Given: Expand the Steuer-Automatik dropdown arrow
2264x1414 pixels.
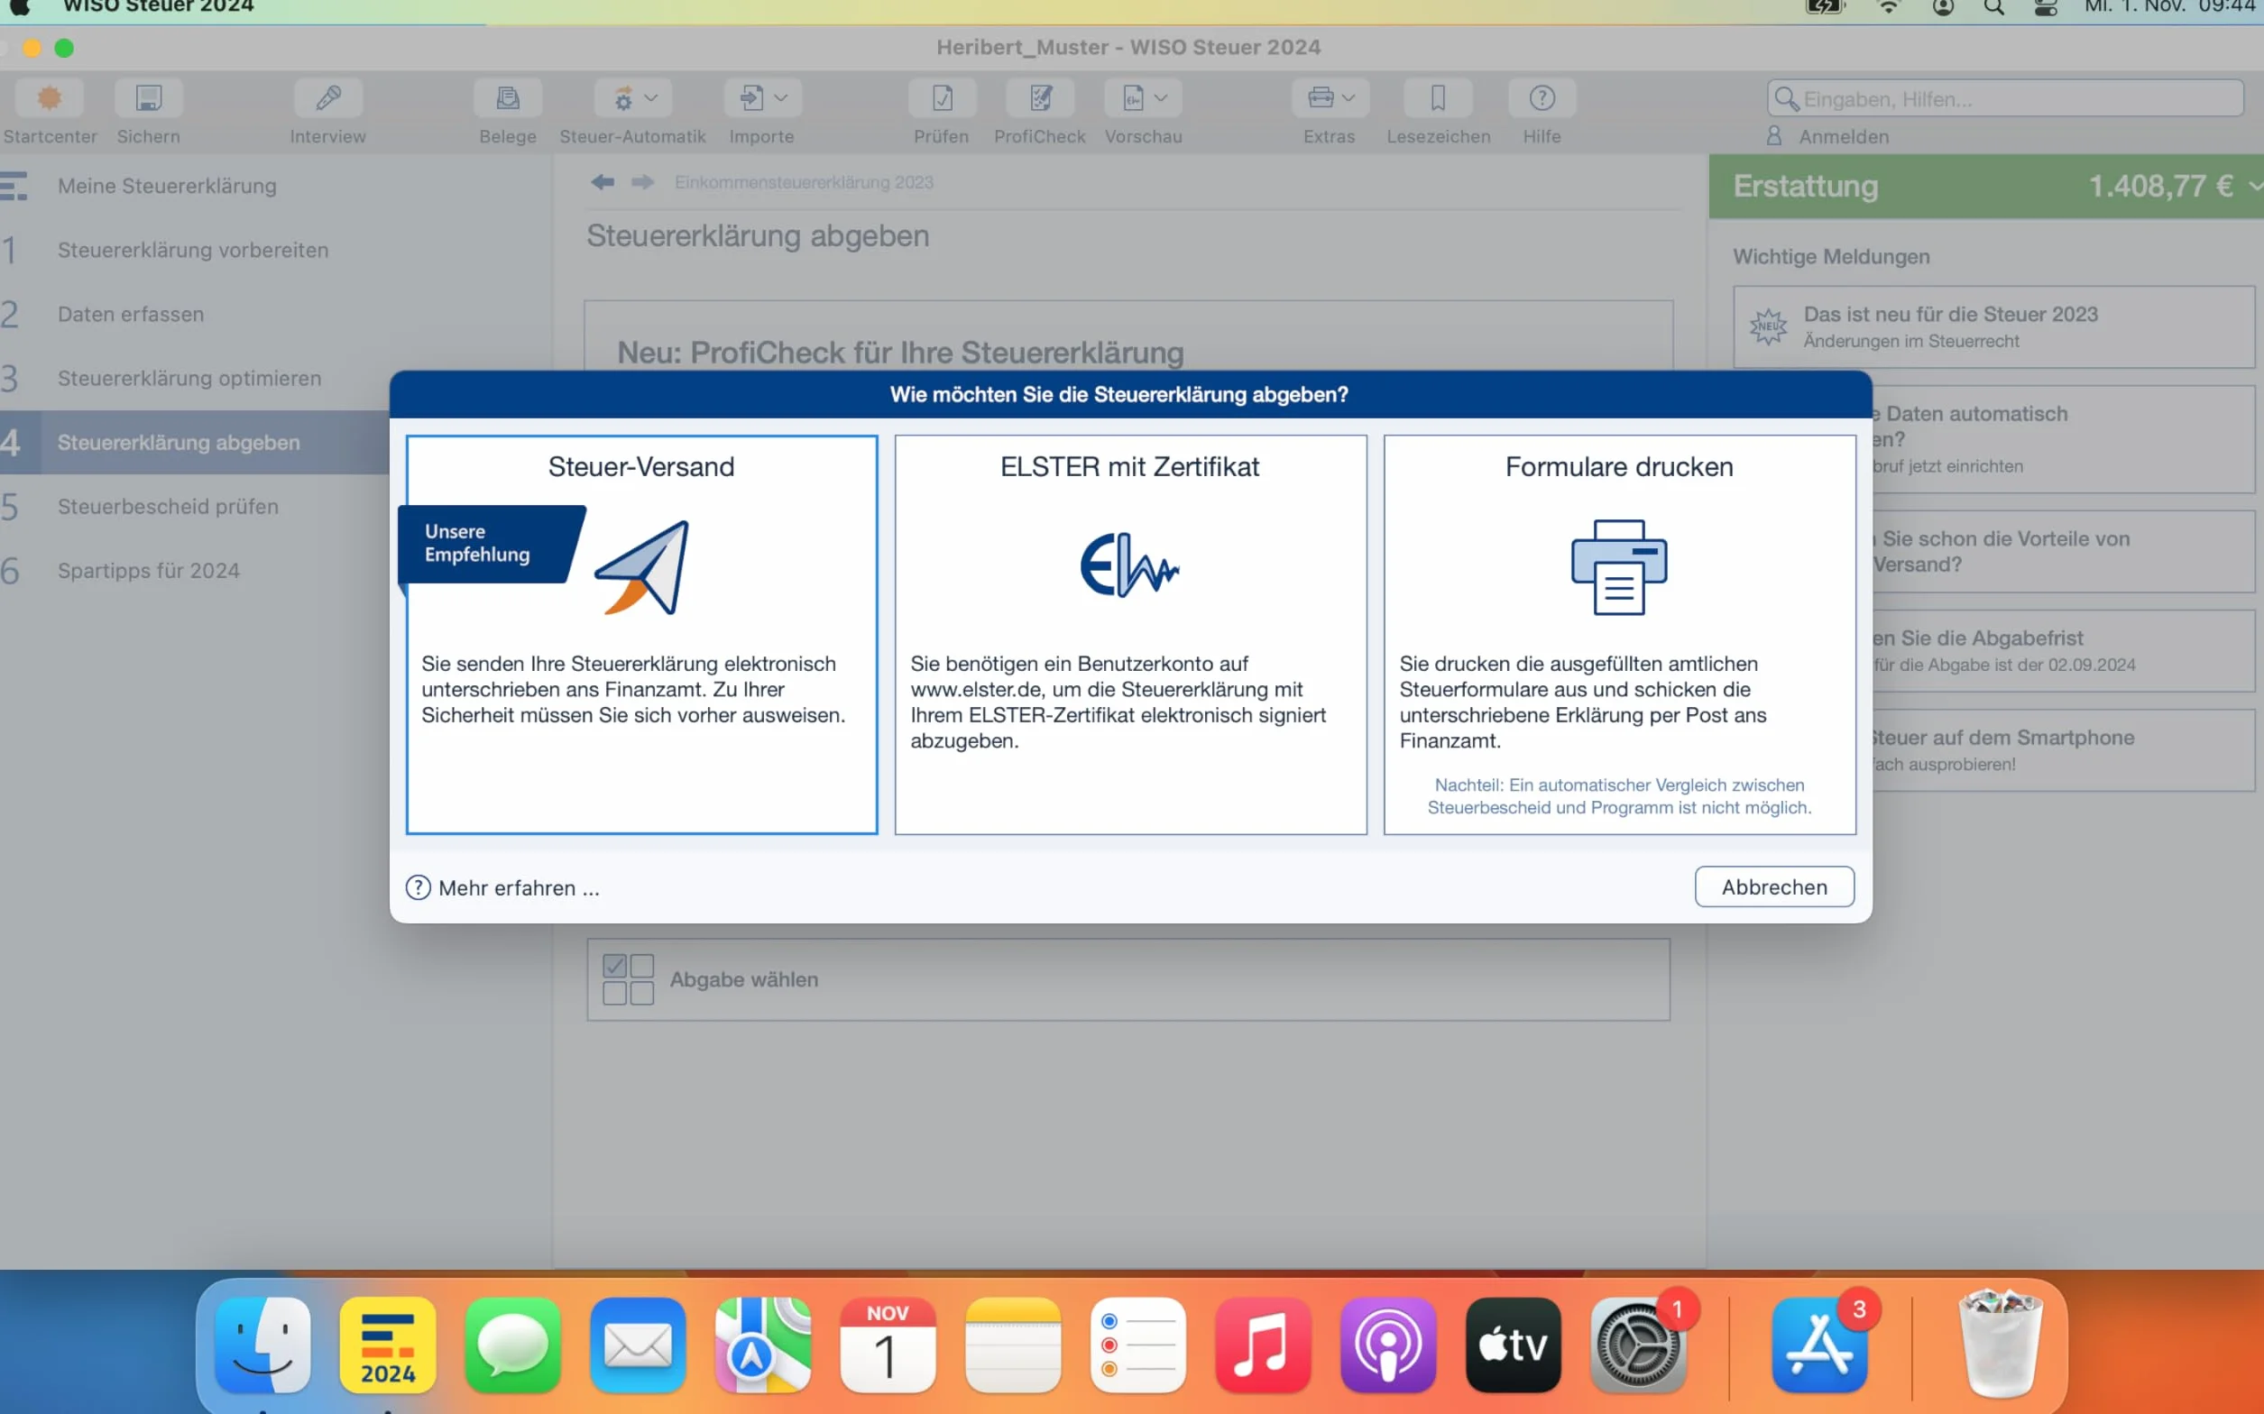Looking at the screenshot, I should (652, 97).
